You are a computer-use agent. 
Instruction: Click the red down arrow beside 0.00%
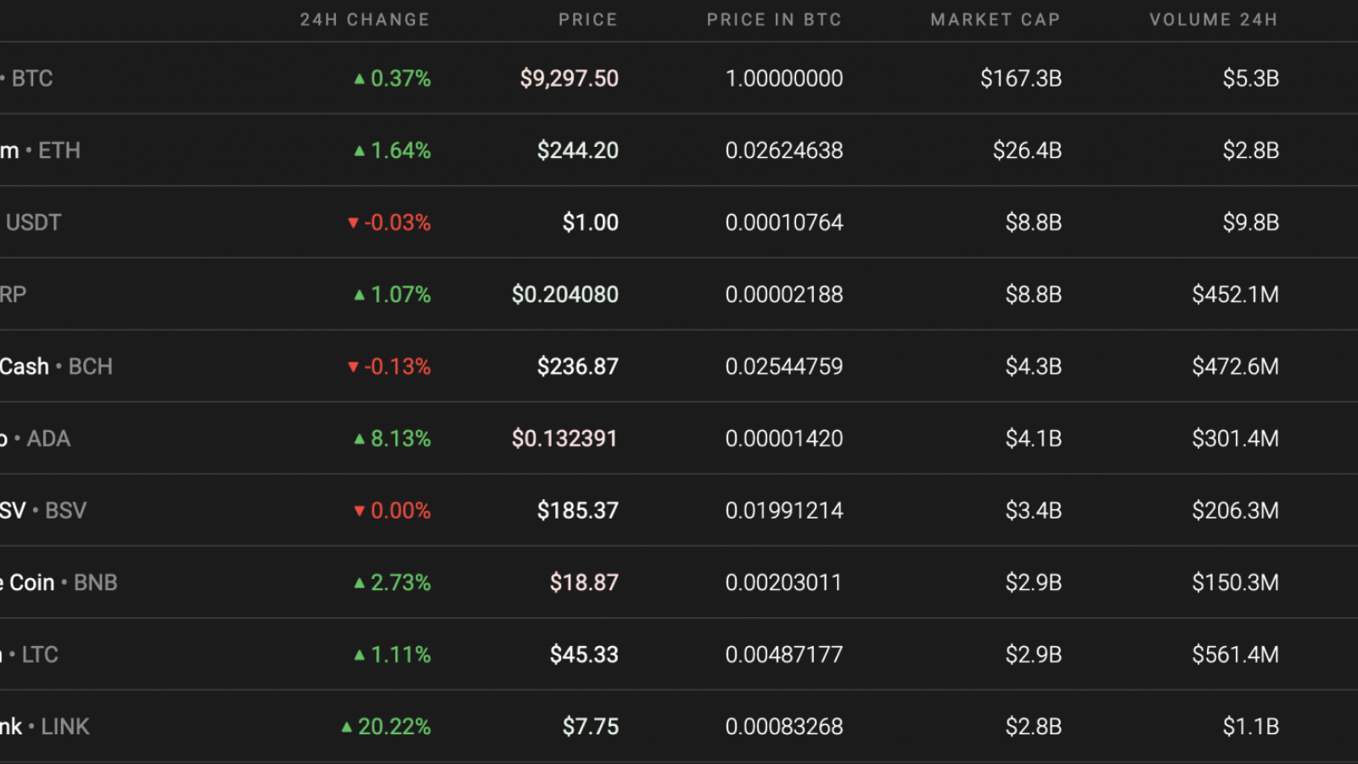[359, 511]
